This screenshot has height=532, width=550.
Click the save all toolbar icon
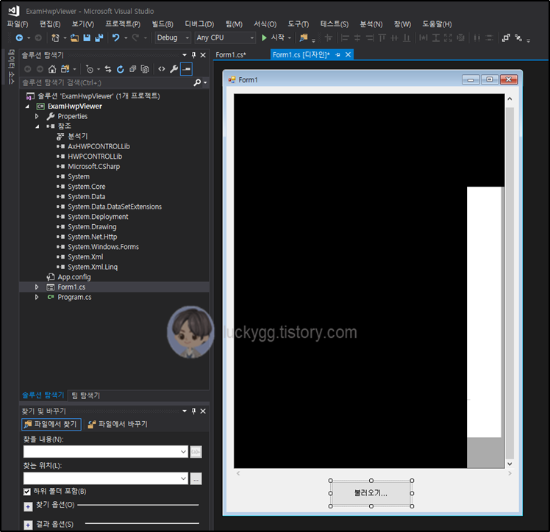(x=99, y=38)
